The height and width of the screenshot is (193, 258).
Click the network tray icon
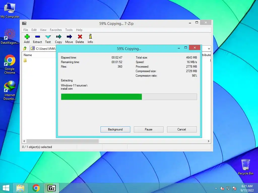(x=228, y=188)
